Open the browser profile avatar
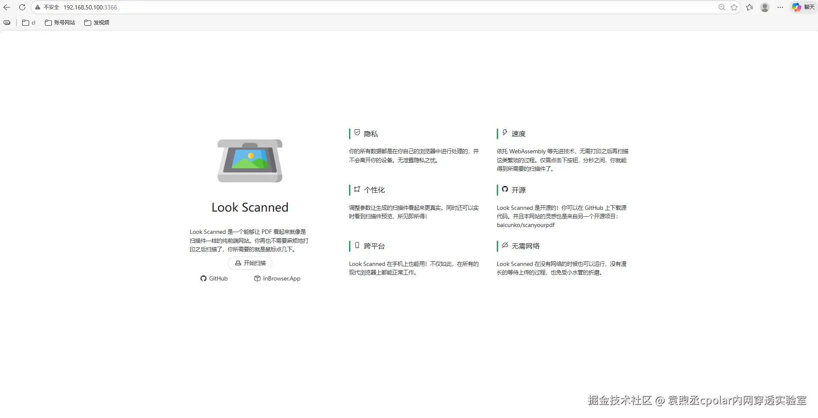This screenshot has width=818, height=418. click(765, 7)
